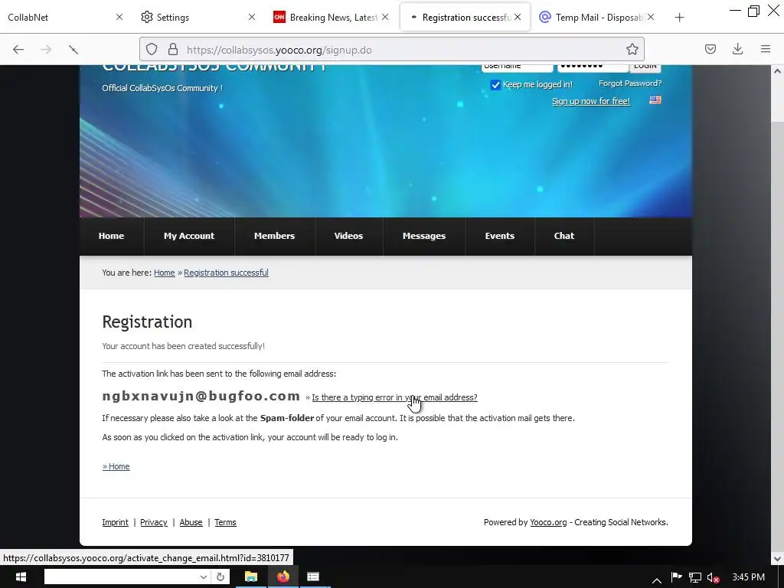Click the ngbxnavujn@bugfoo.com email text
Viewport: 784px width, 588px height.
point(201,396)
